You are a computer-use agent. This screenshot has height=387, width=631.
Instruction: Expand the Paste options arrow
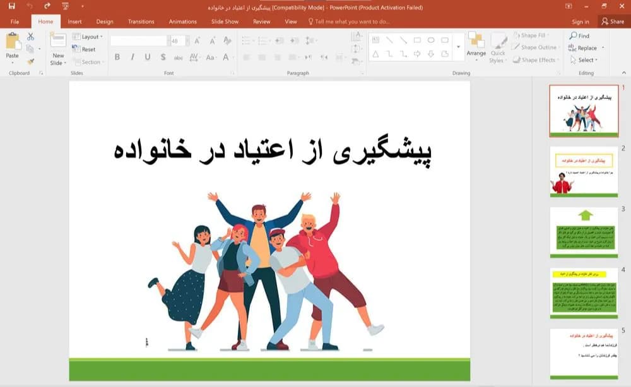[x=12, y=63]
